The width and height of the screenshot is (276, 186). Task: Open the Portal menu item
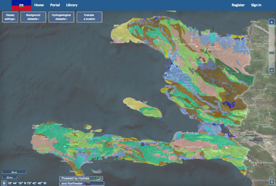tap(55, 5)
